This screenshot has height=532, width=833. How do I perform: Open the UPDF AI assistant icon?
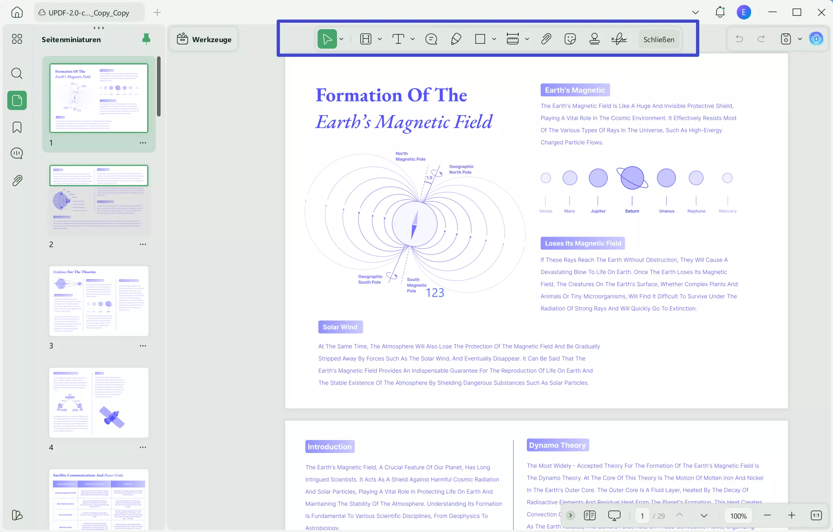(816, 39)
